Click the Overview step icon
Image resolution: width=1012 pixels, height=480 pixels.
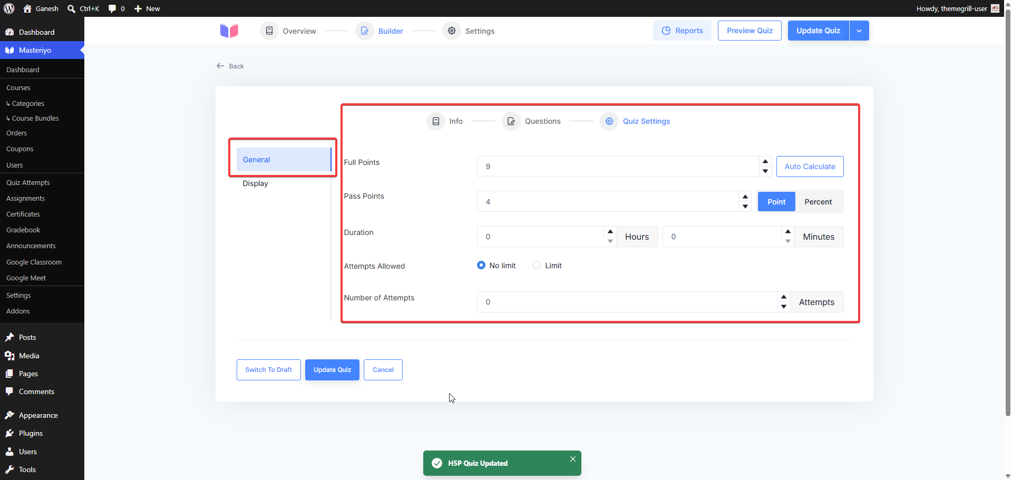point(269,31)
